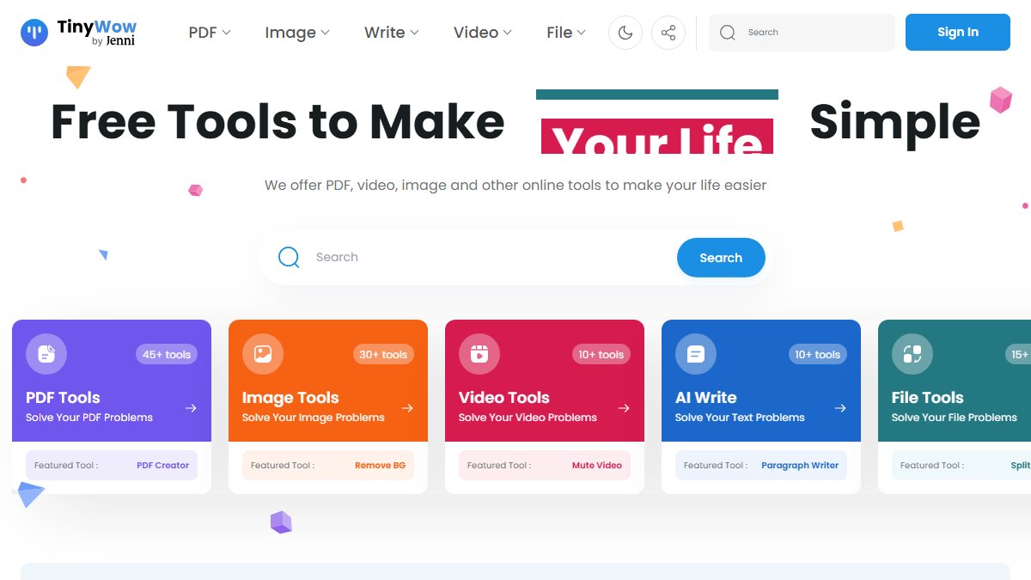Open the AI Write title link
The height and width of the screenshot is (580, 1031).
coord(706,398)
